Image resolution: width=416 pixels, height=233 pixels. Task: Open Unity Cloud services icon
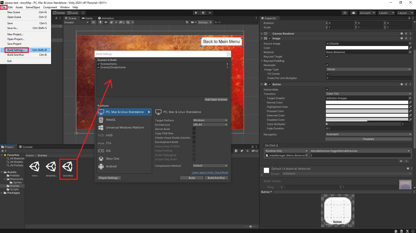tap(353, 13)
